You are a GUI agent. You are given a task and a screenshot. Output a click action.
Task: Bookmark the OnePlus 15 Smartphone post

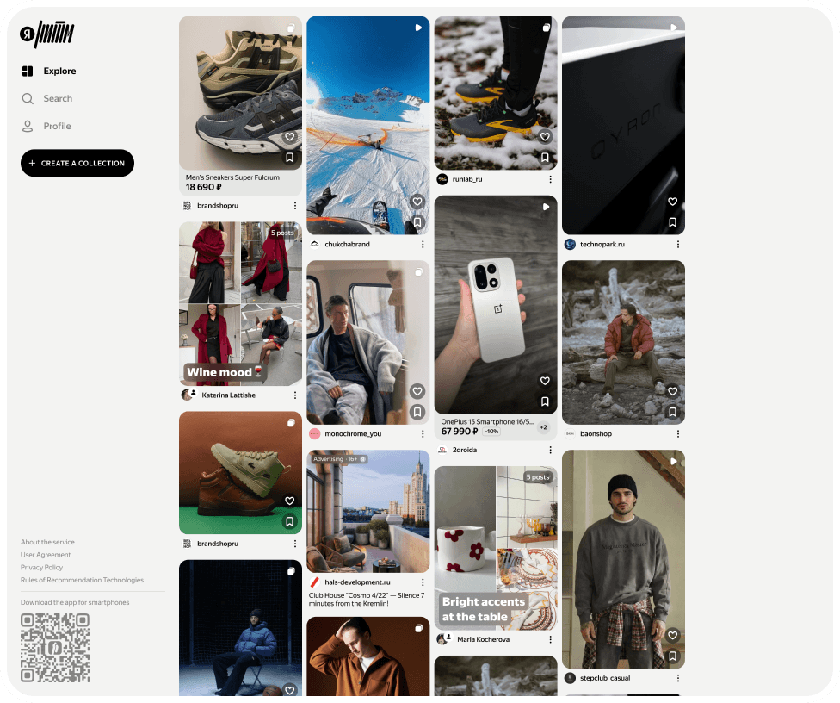point(545,401)
